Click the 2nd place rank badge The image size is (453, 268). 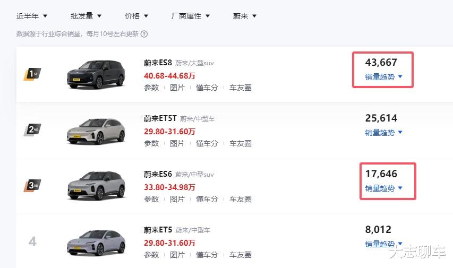pyautogui.click(x=32, y=129)
